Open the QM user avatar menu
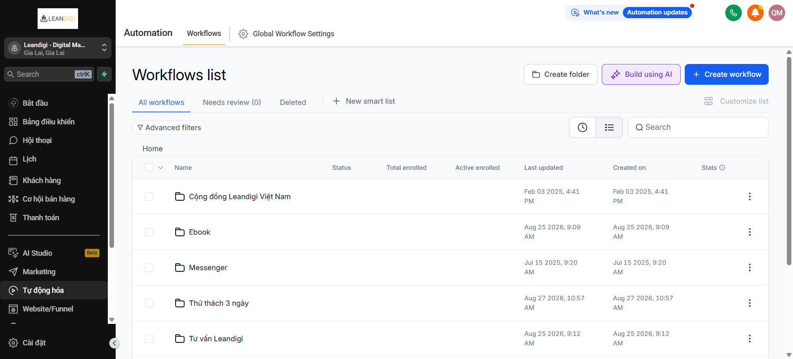Viewport: 793px width, 359px height. coord(777,13)
